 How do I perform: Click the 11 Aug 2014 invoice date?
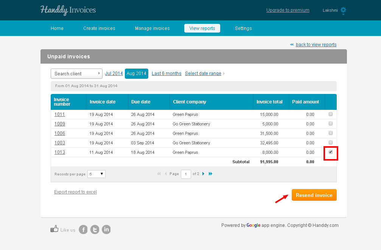tap(101, 152)
